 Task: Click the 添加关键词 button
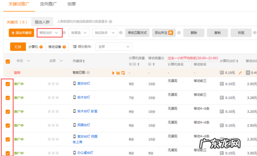click(x=21, y=33)
